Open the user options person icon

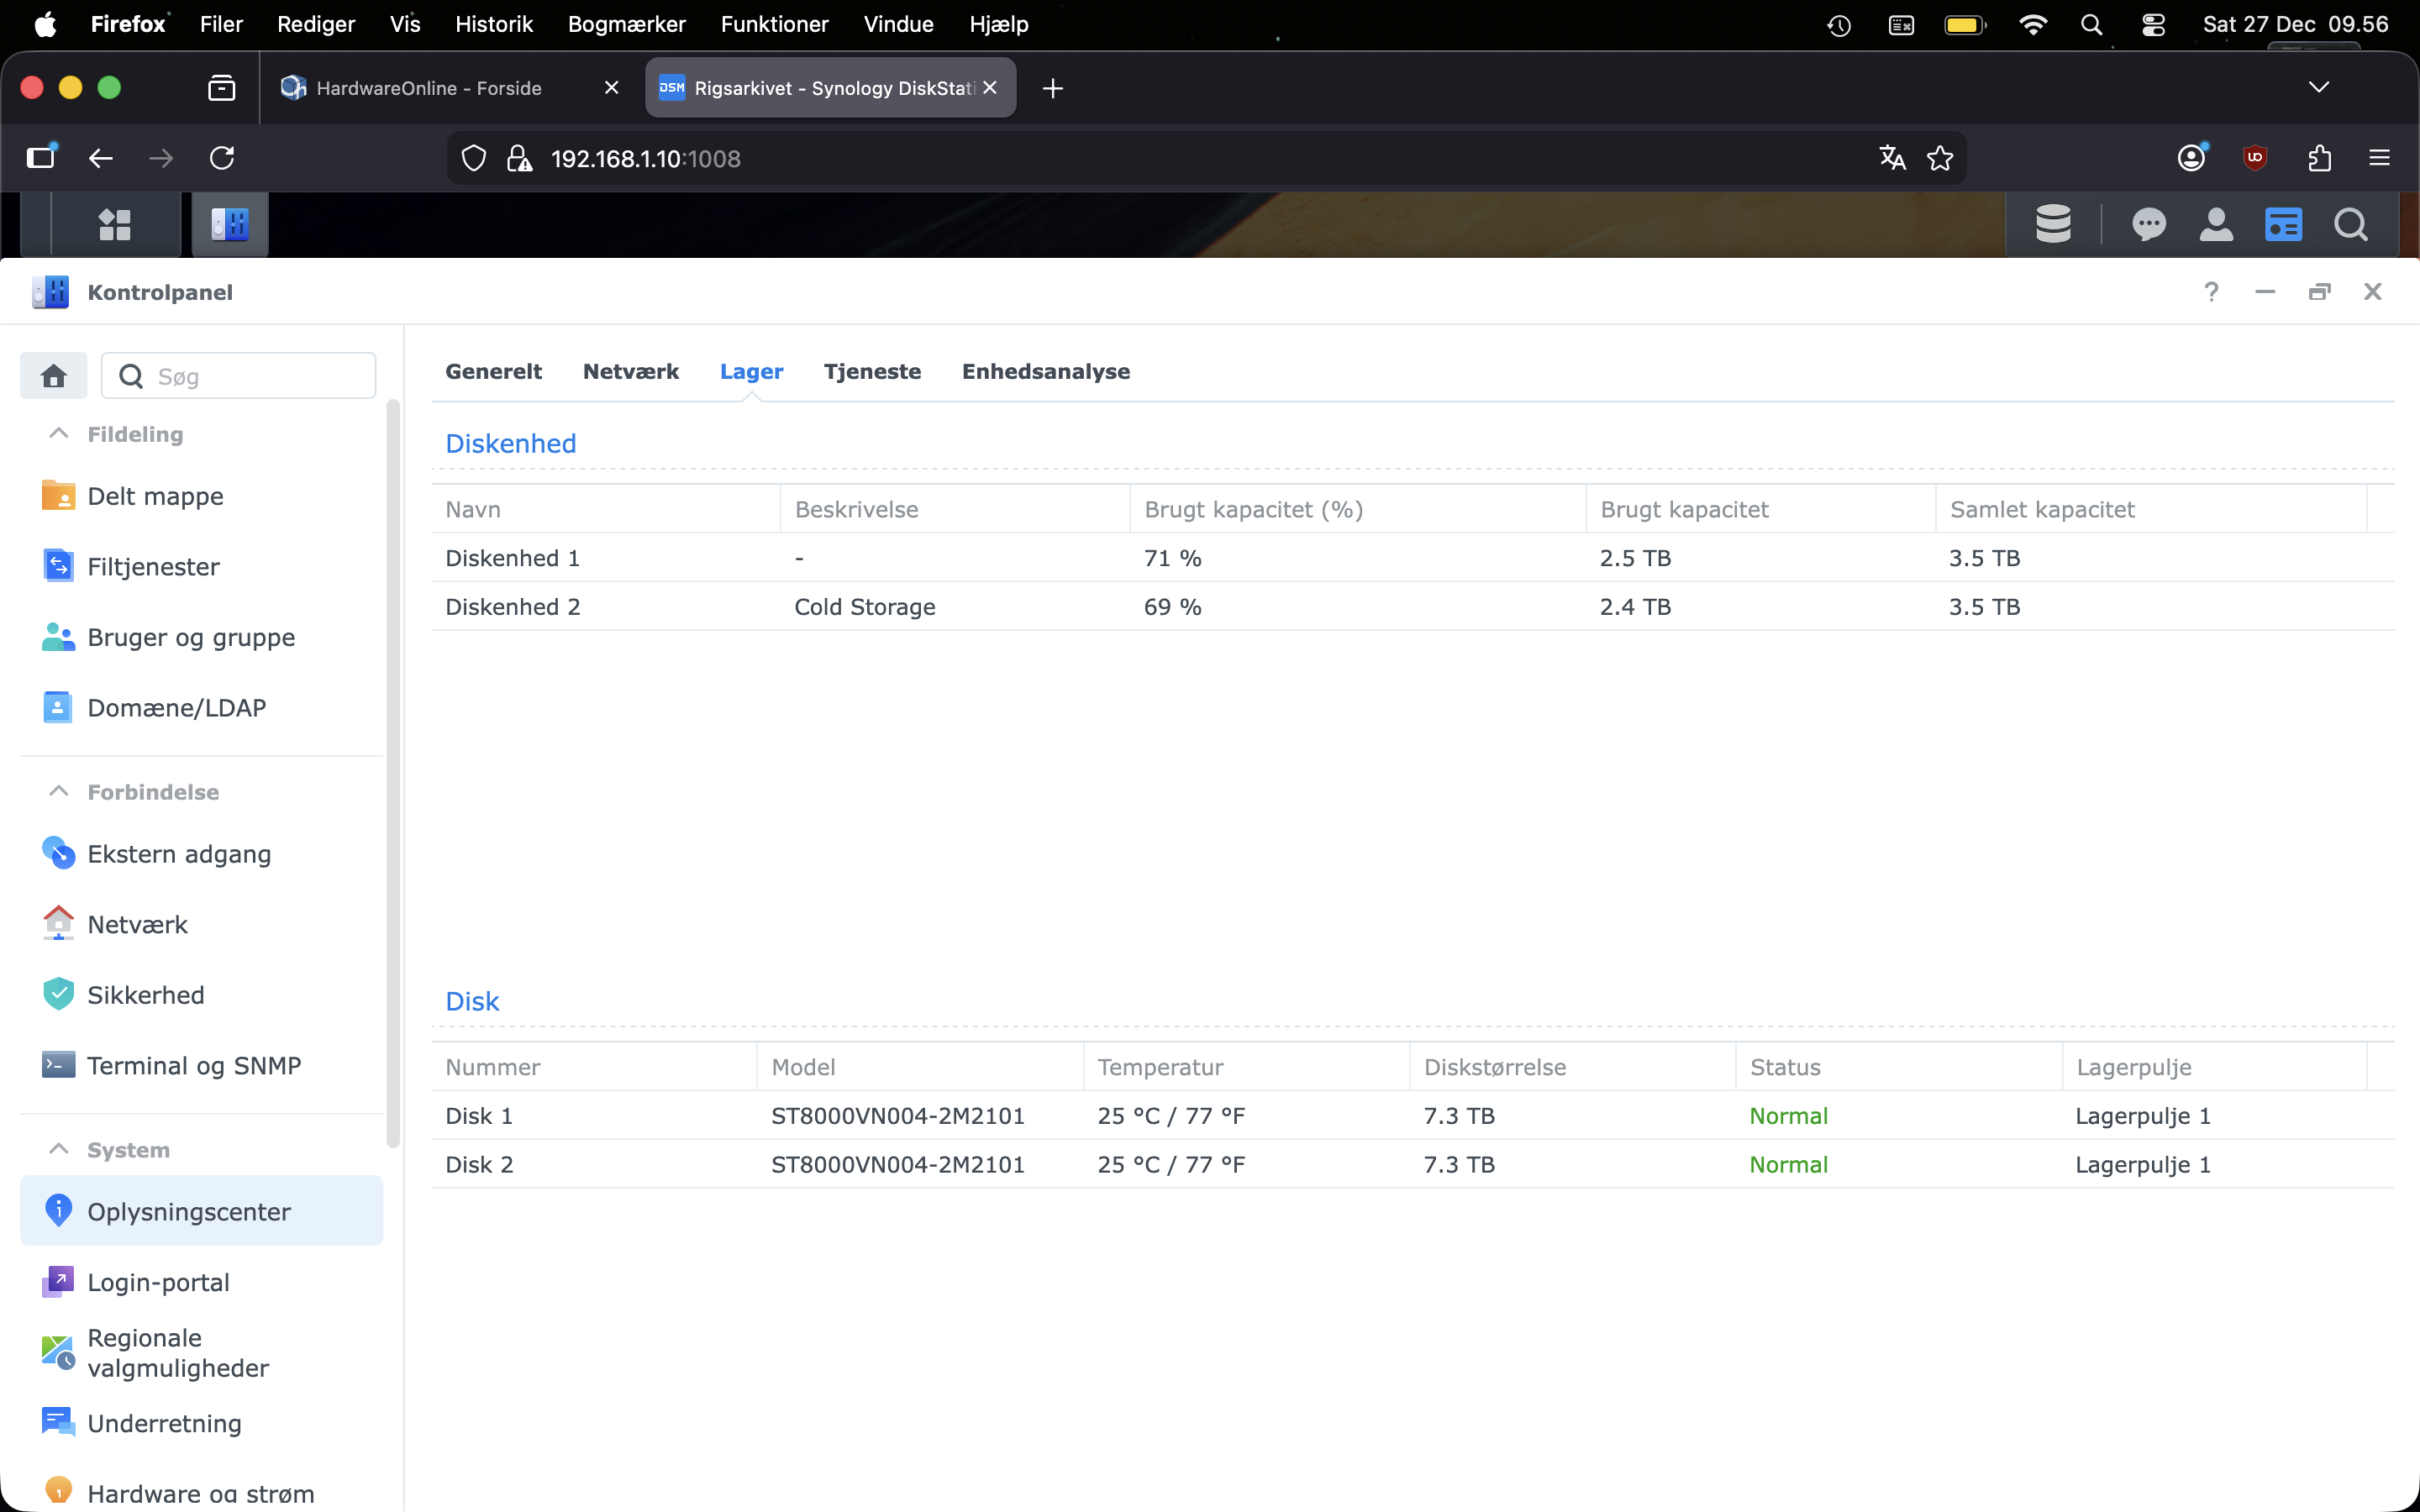tap(2216, 224)
